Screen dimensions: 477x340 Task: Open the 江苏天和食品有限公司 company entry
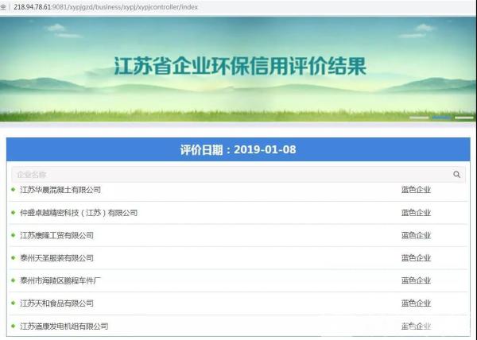coord(56,303)
